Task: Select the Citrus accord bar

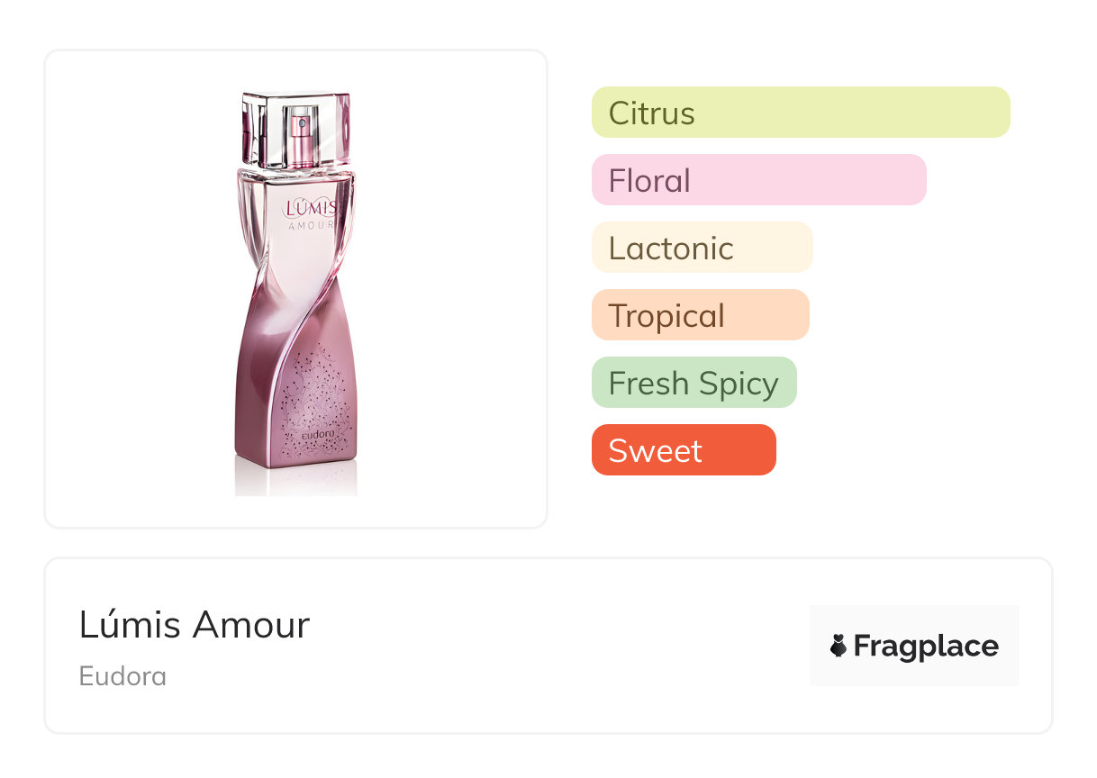Action: coord(800,113)
